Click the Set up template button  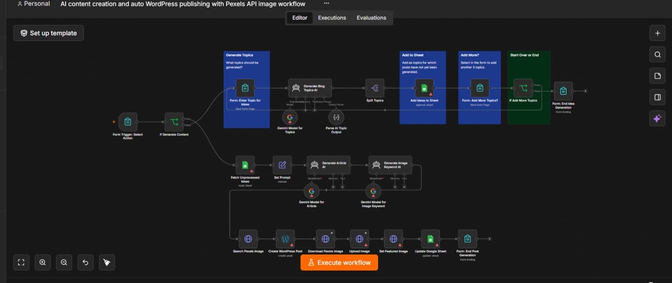coord(48,33)
